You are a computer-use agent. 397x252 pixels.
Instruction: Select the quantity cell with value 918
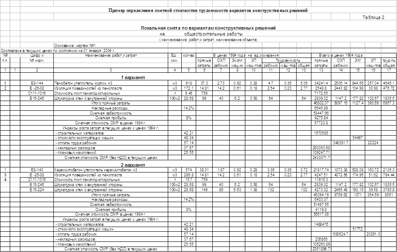pyautogui.click(x=189, y=83)
